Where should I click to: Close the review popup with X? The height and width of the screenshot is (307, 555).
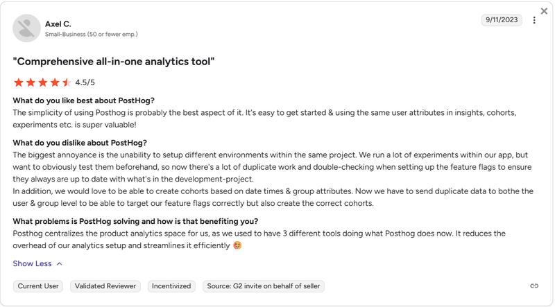pos(544,11)
